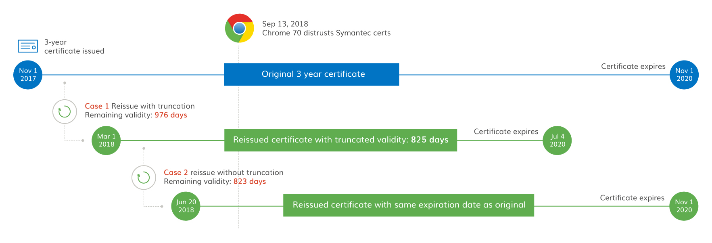Click the Original 3 year certificate bar

(x=311, y=74)
